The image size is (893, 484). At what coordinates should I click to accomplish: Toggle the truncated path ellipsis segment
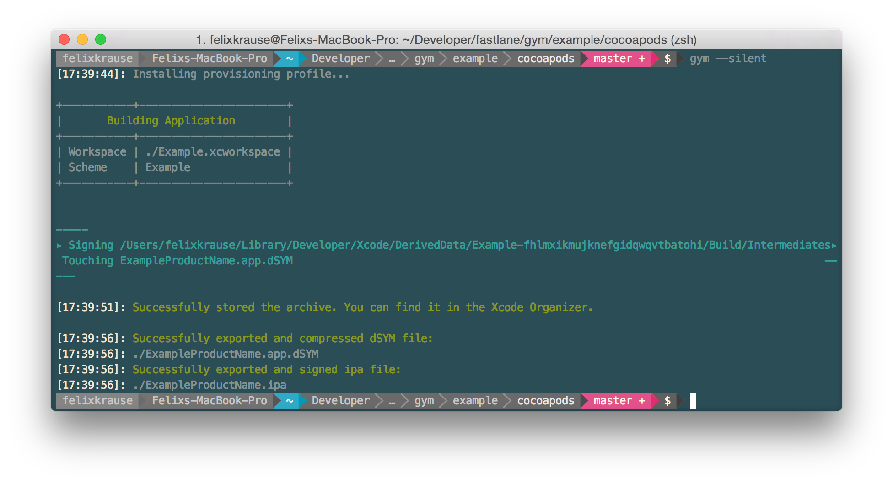coord(392,59)
